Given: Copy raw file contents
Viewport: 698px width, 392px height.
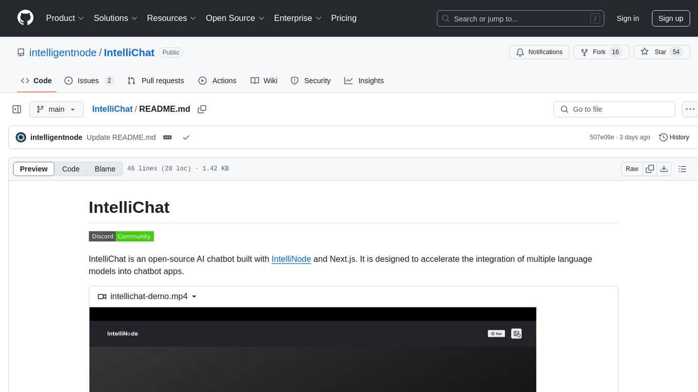Looking at the screenshot, I should [650, 169].
